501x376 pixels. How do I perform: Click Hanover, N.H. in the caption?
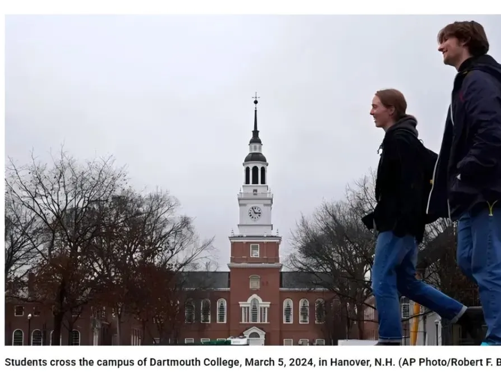(363, 362)
